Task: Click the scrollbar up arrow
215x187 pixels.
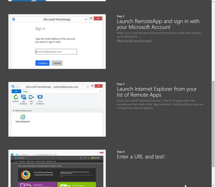Action: click(x=213, y=1)
